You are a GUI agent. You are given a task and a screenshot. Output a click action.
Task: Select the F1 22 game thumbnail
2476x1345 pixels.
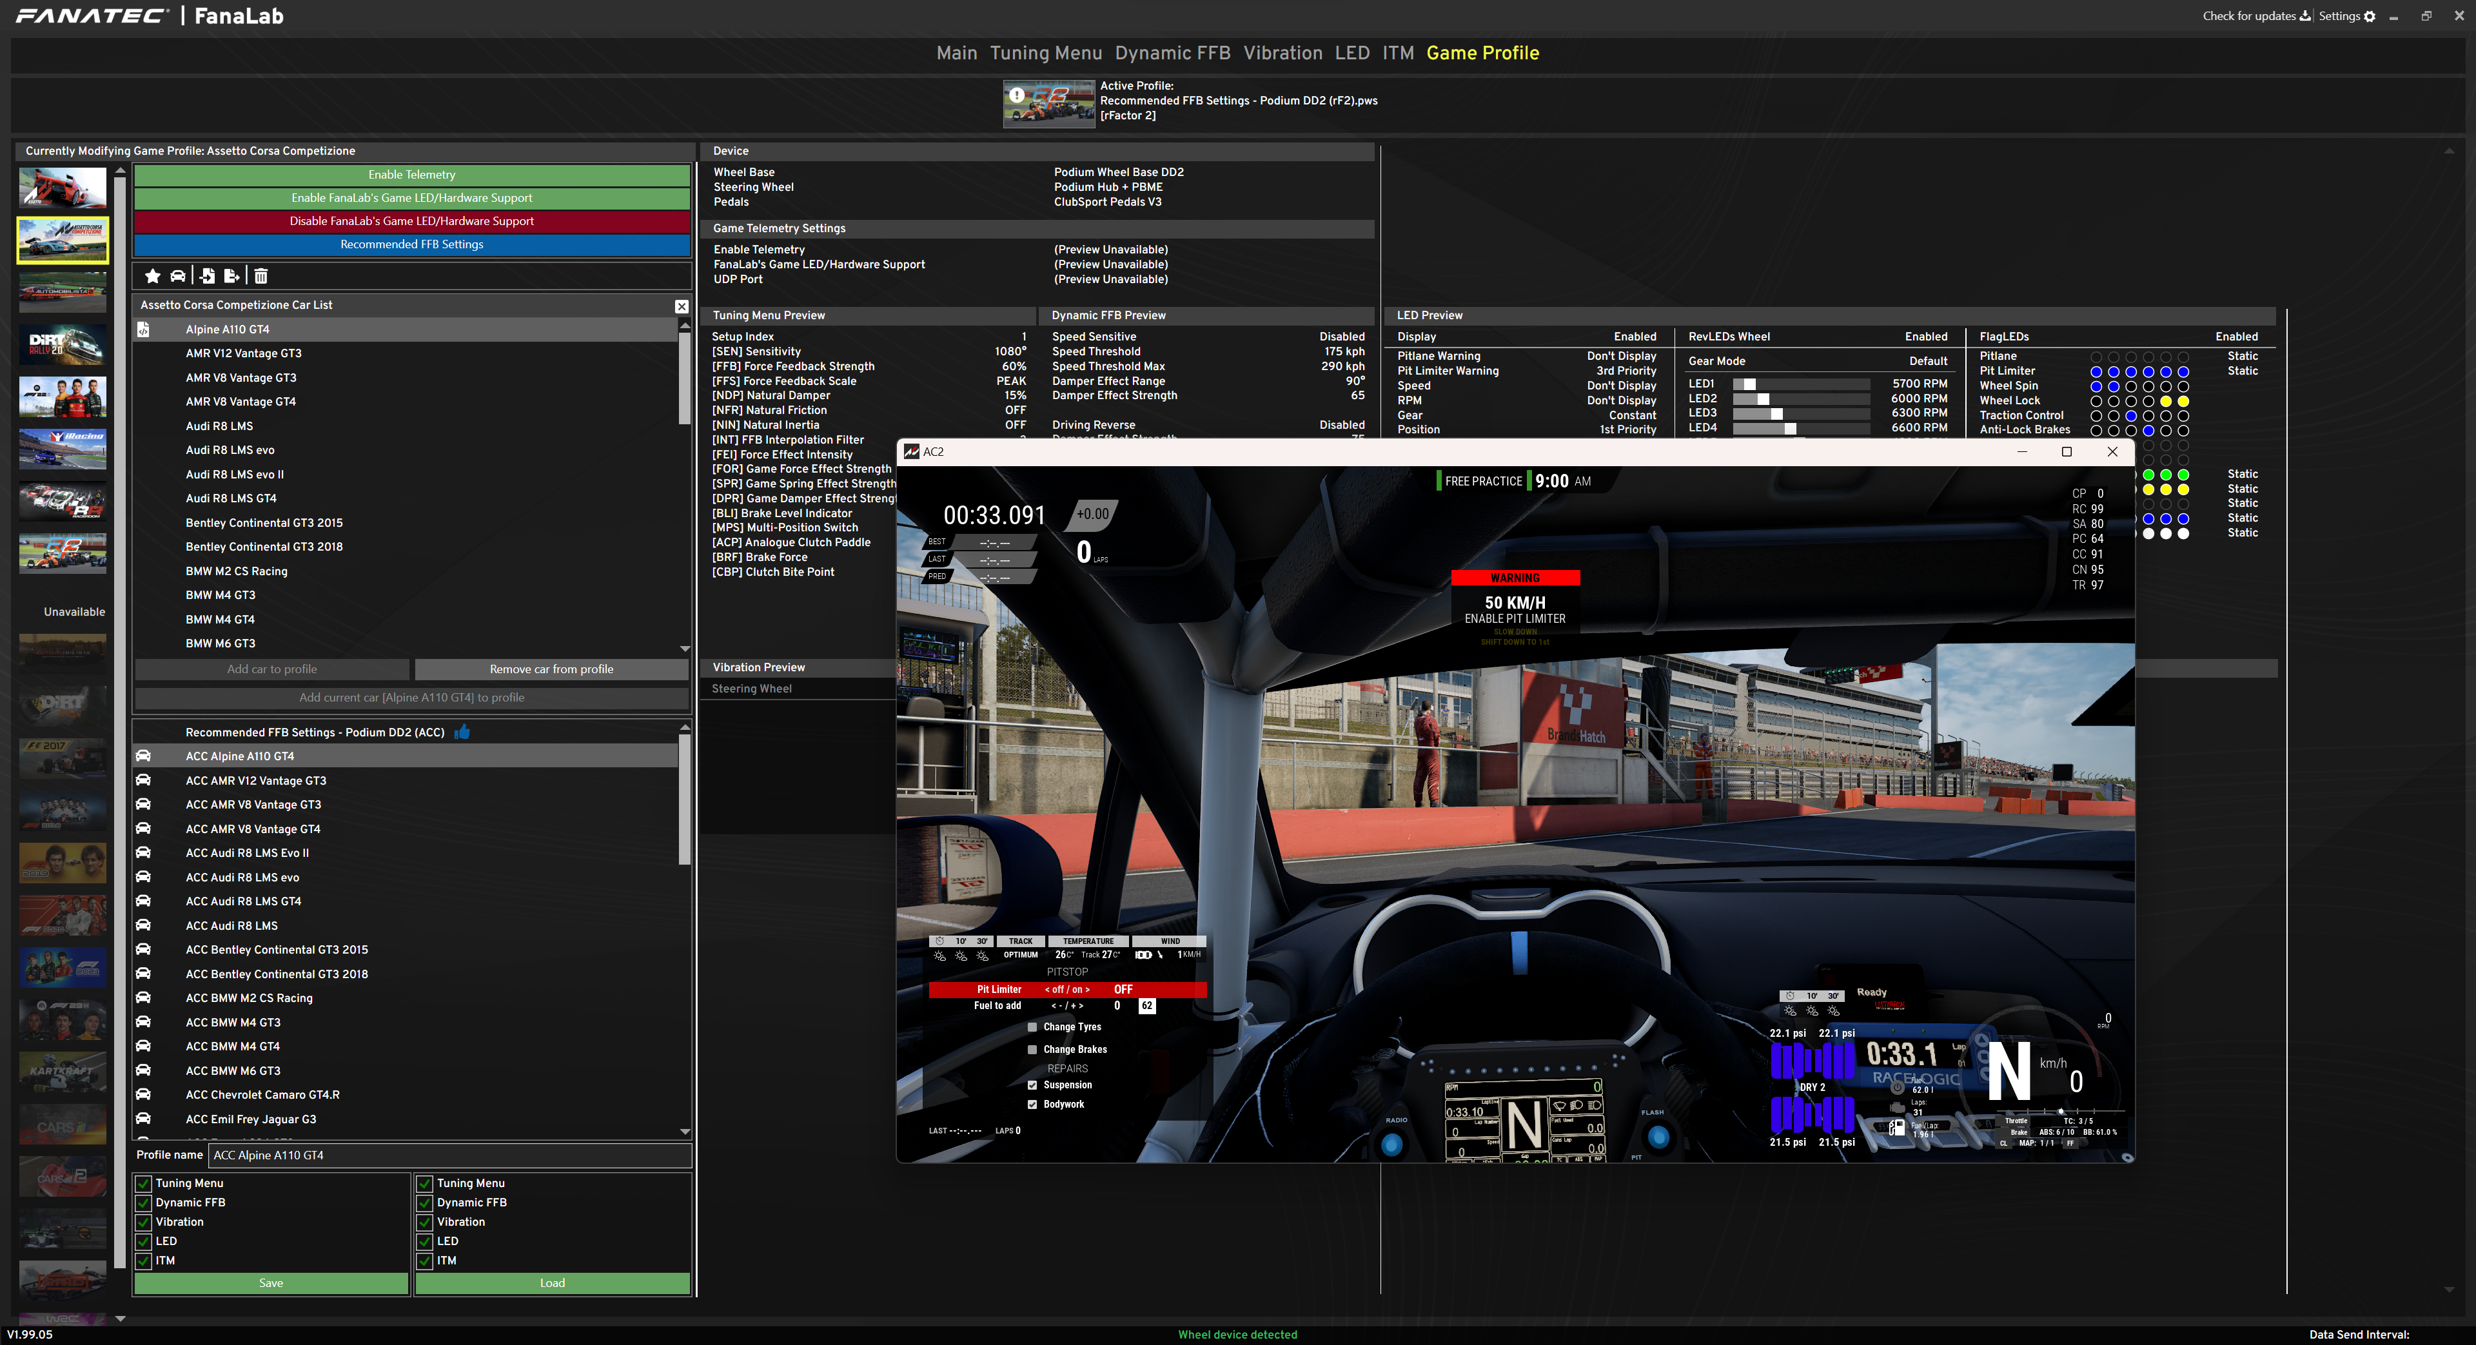(63, 396)
